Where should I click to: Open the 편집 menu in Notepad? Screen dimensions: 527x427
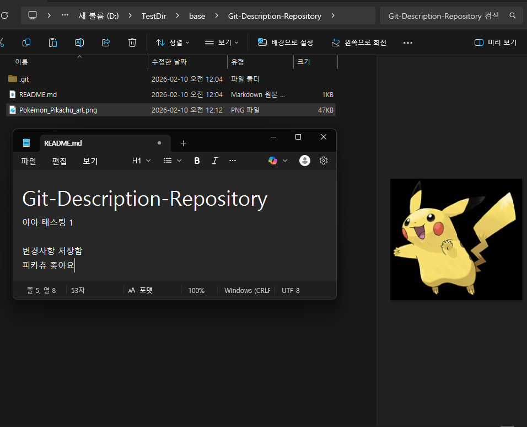pyautogui.click(x=60, y=161)
